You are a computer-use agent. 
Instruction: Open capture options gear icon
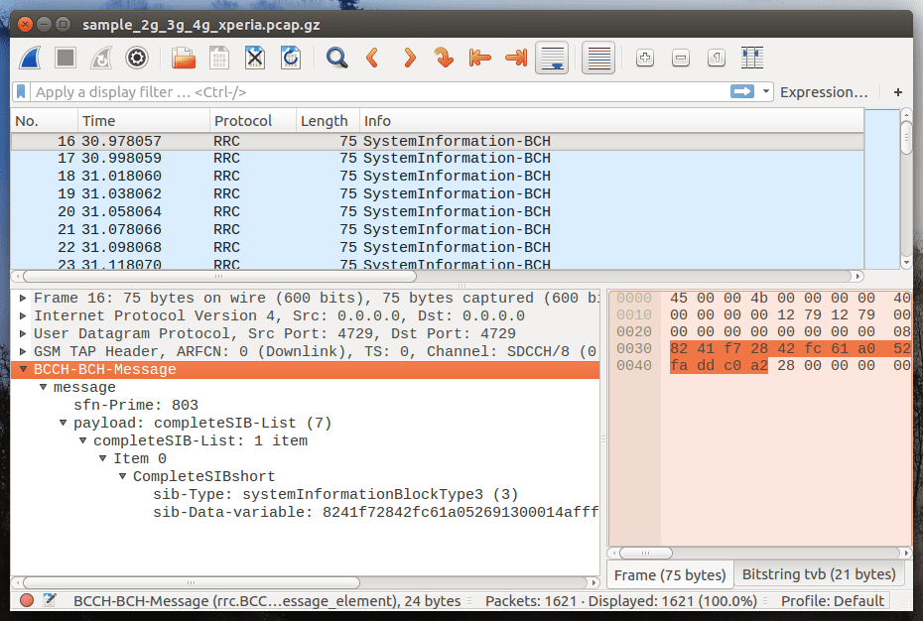tap(137, 58)
